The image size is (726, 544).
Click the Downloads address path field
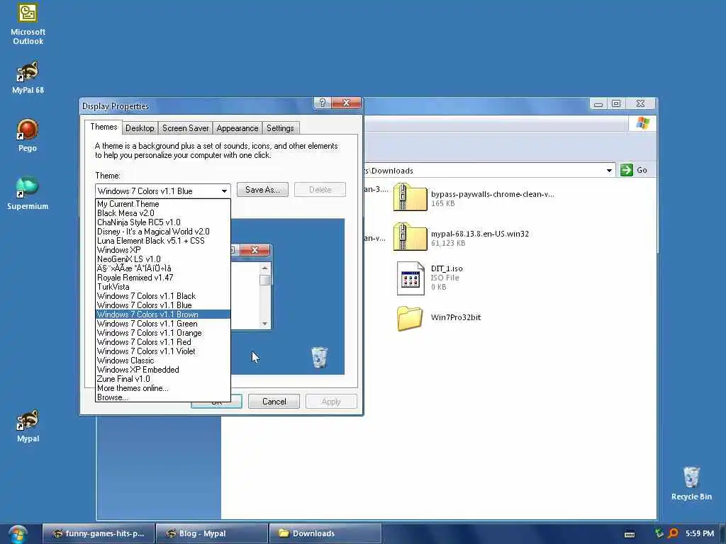483,171
